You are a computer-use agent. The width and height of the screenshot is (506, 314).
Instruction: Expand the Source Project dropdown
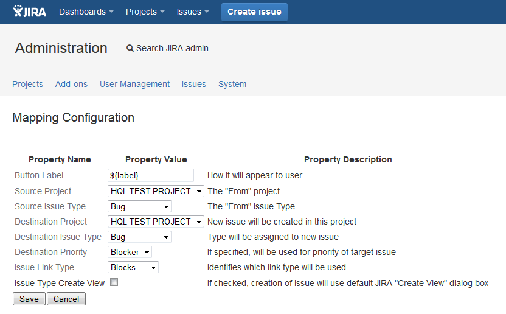click(x=156, y=191)
